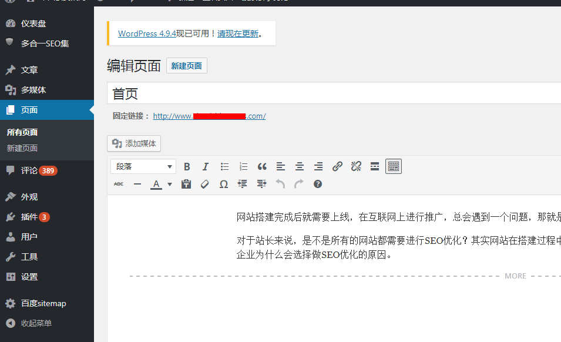Image resolution: width=561 pixels, height=342 pixels.
Task: Insert a blockquote
Action: 262,166
